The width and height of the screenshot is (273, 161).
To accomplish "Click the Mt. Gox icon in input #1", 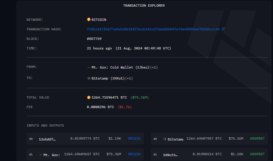I will click(x=41, y=155).
